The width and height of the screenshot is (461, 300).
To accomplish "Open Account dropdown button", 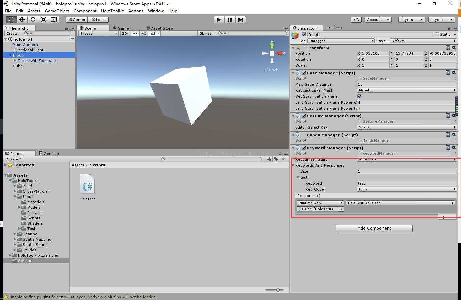I will pyautogui.click(x=378, y=20).
